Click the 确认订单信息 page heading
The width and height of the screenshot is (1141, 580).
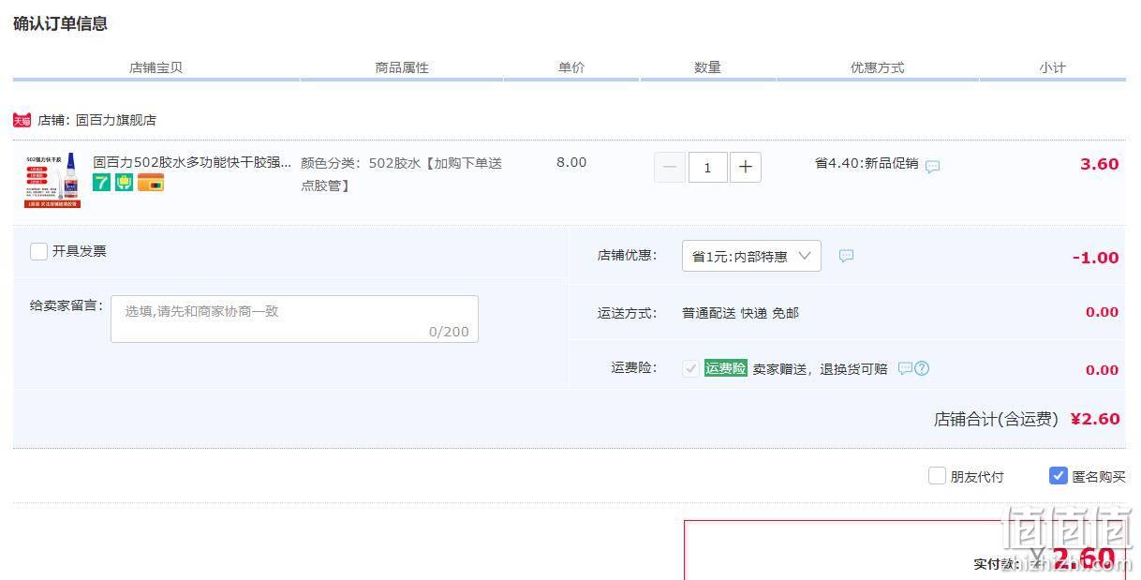60,23
